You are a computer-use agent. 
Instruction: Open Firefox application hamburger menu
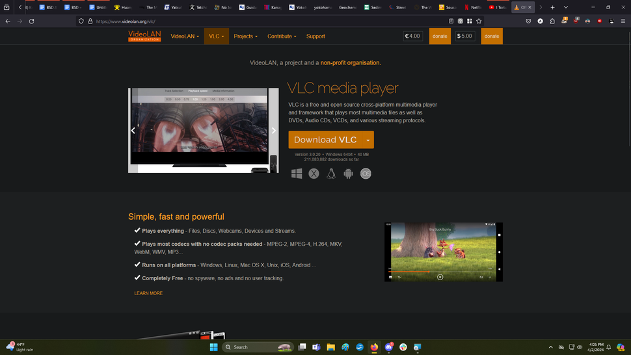pyautogui.click(x=623, y=21)
